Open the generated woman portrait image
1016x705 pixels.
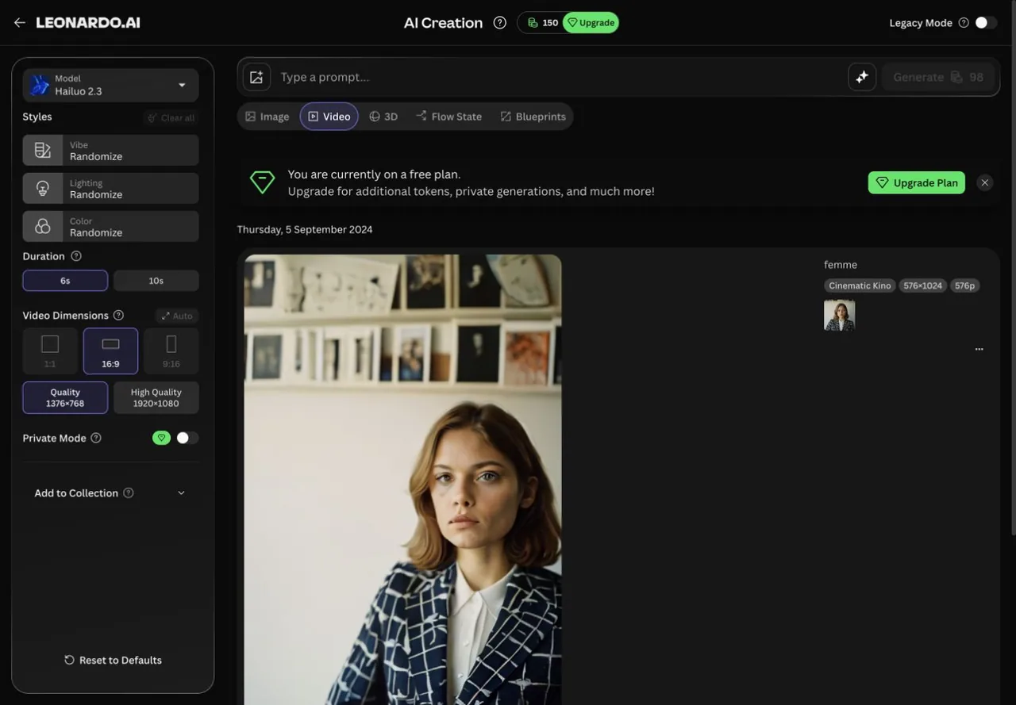402,479
